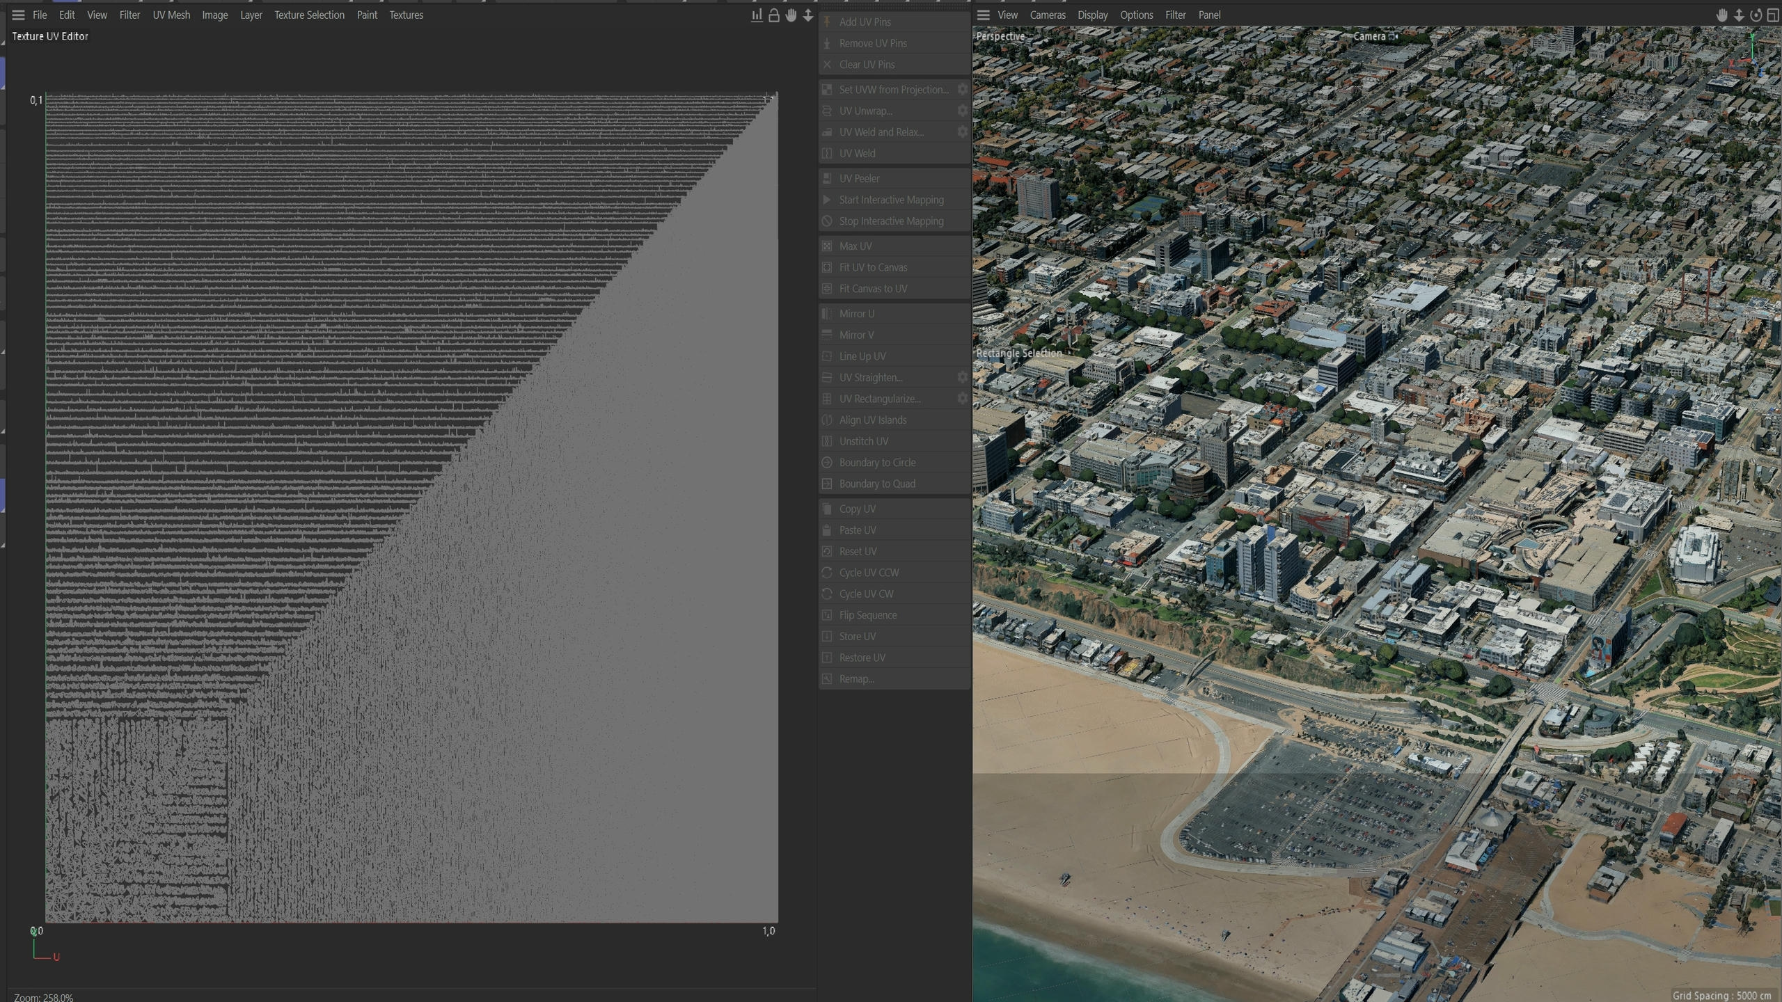Open the Set UVW from Projection settings gear

(x=962, y=89)
